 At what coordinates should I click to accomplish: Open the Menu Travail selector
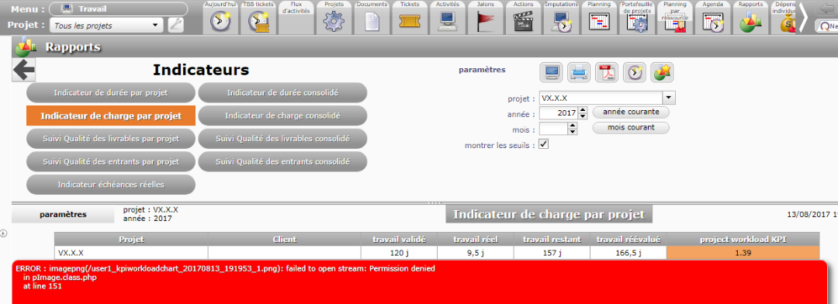[x=118, y=9]
